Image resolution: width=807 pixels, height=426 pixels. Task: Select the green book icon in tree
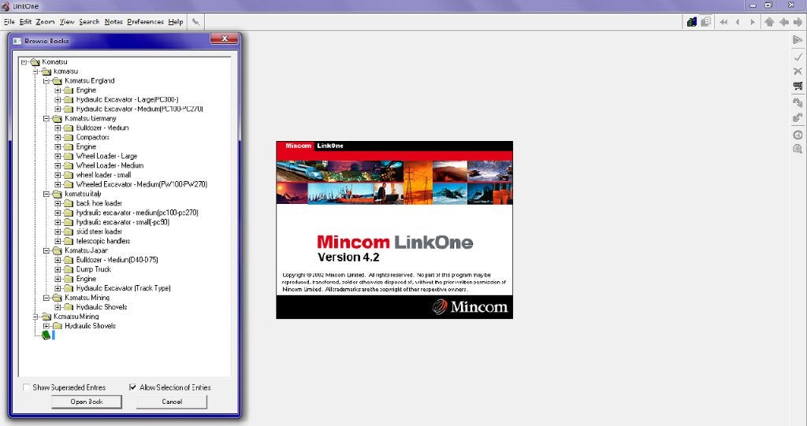pos(46,335)
